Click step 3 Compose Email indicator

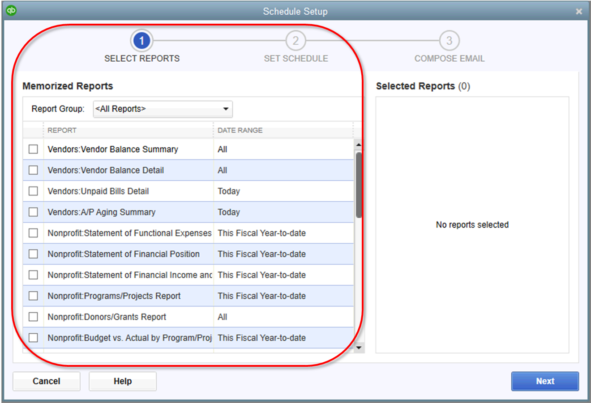point(450,40)
